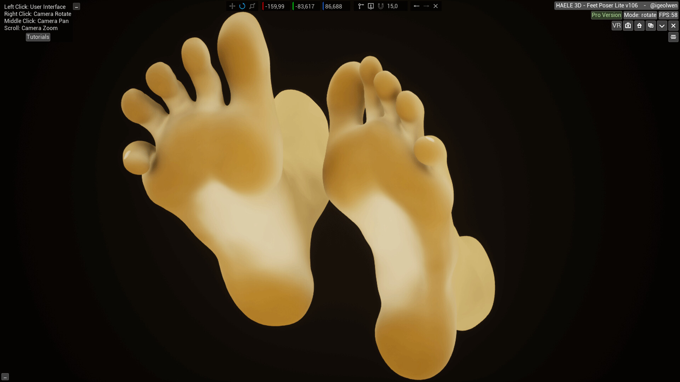Click the Pro Version button
Image resolution: width=680 pixels, height=382 pixels.
pyautogui.click(x=606, y=15)
